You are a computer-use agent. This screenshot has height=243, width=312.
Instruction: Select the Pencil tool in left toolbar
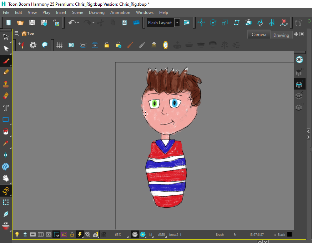pyautogui.click(x=6, y=72)
